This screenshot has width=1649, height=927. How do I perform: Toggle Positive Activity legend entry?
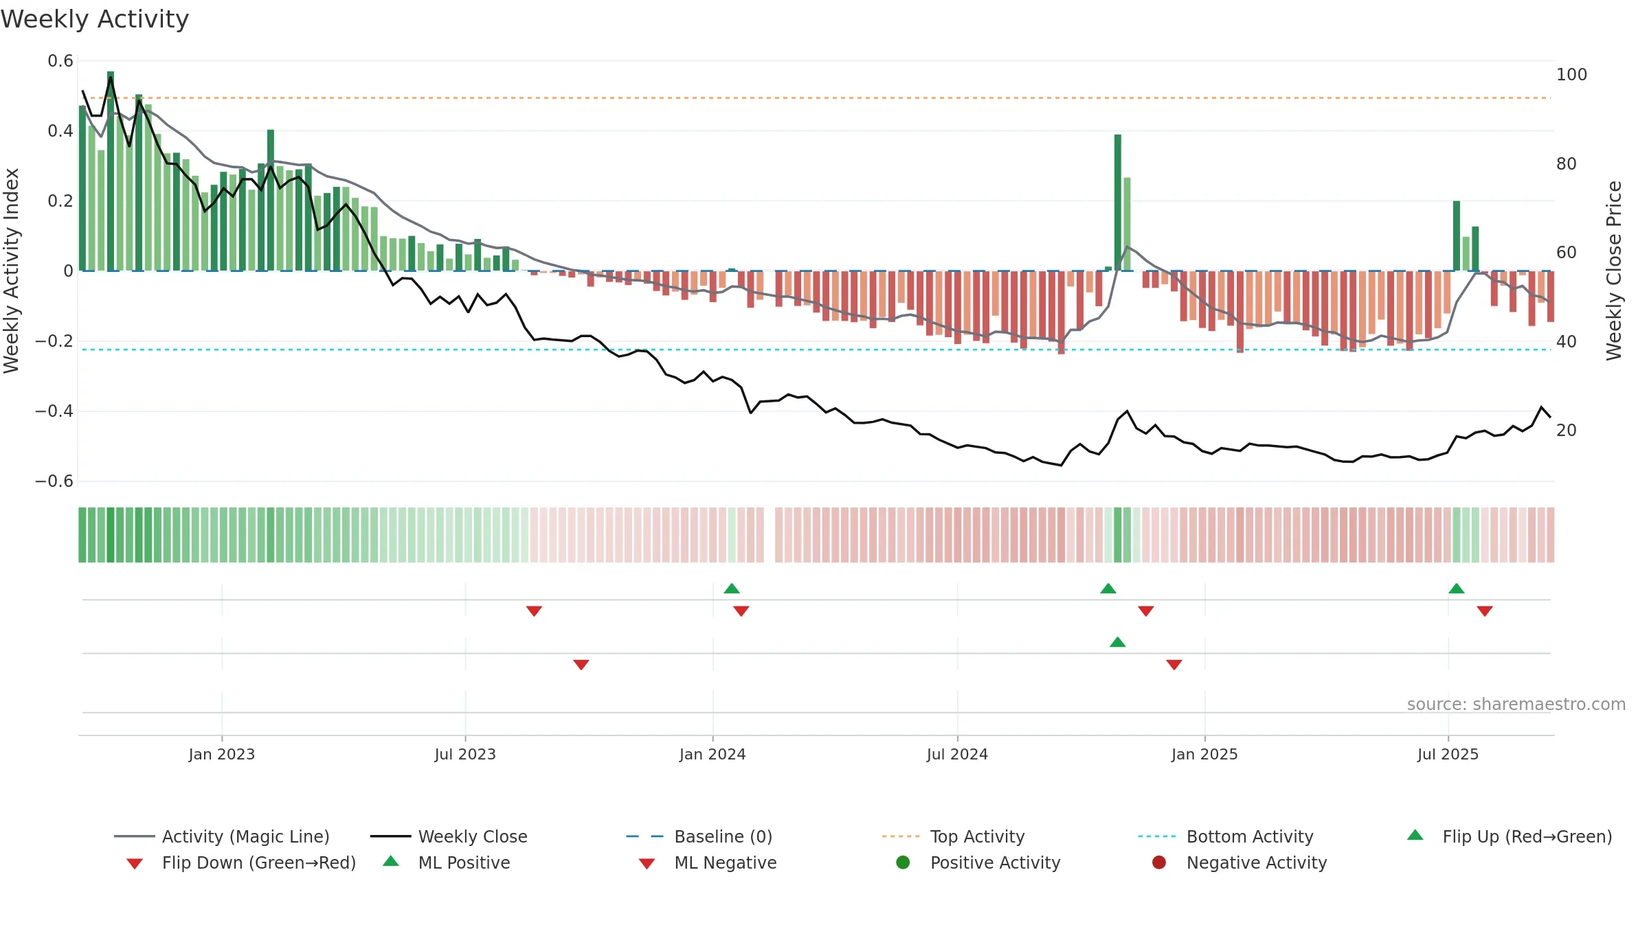coord(978,862)
